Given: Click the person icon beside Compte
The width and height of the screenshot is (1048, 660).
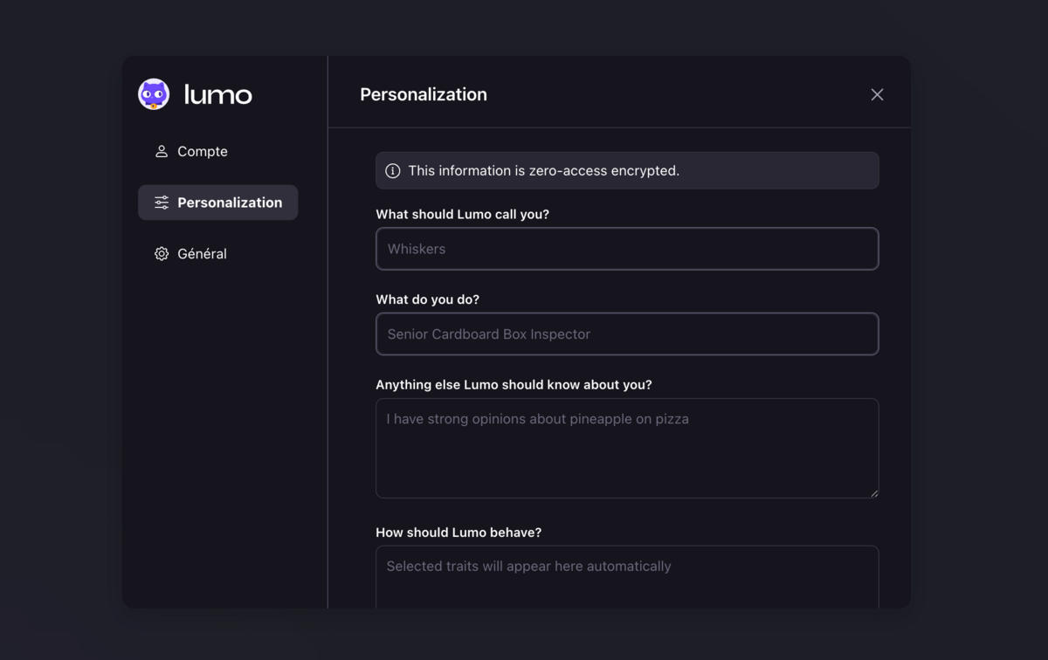Looking at the screenshot, I should [162, 151].
